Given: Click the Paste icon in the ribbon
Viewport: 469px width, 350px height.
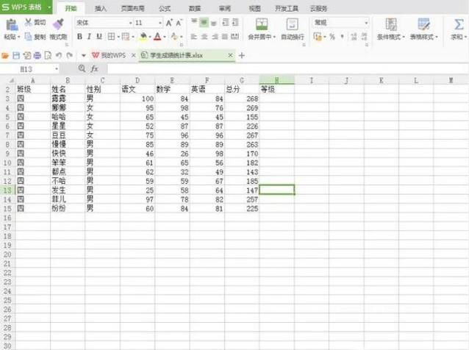Looking at the screenshot, I should (x=10, y=24).
